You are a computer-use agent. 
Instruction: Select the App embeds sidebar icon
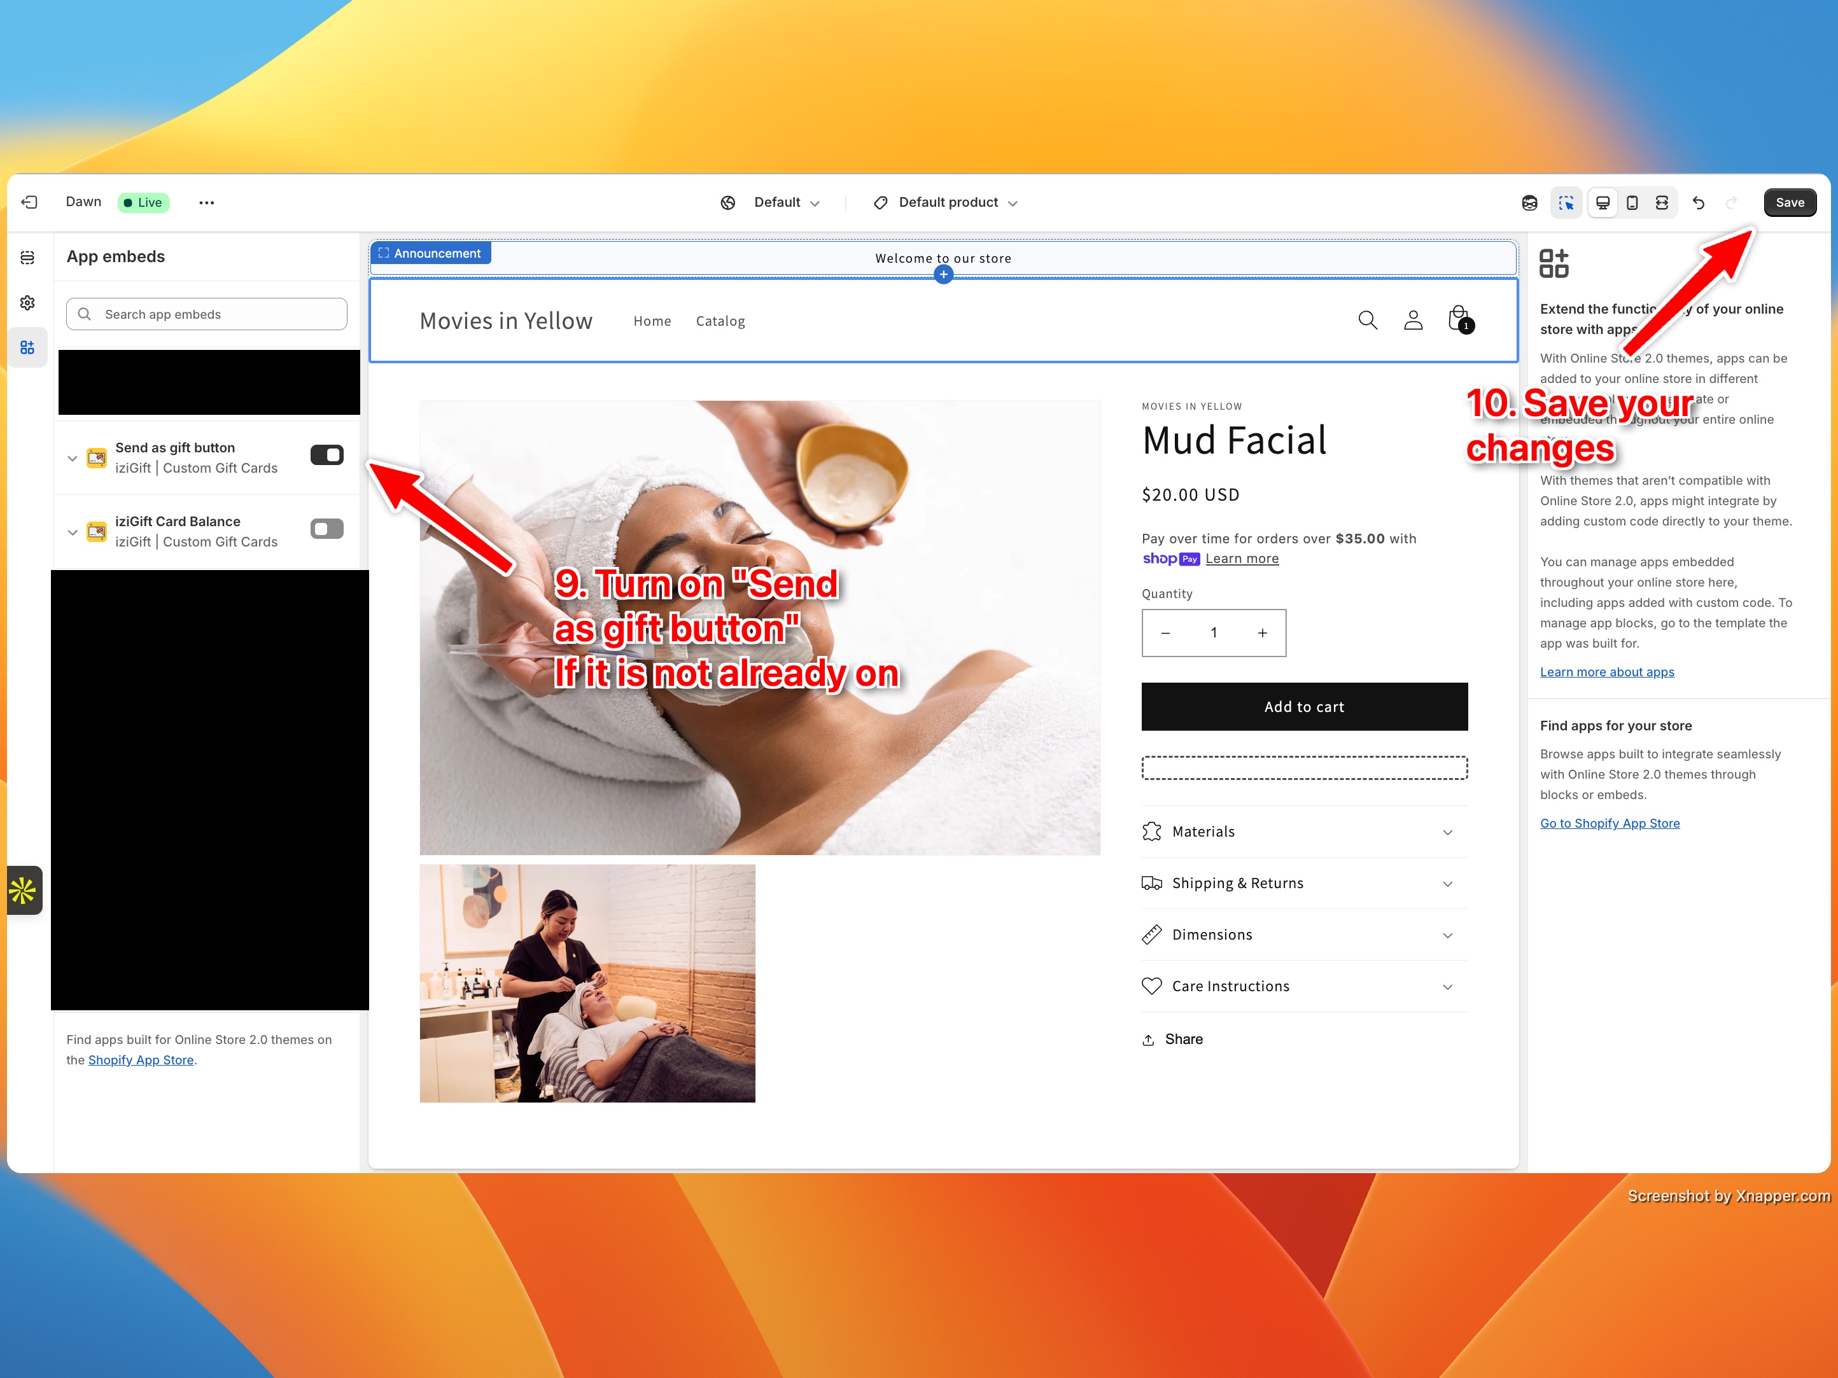(x=27, y=347)
